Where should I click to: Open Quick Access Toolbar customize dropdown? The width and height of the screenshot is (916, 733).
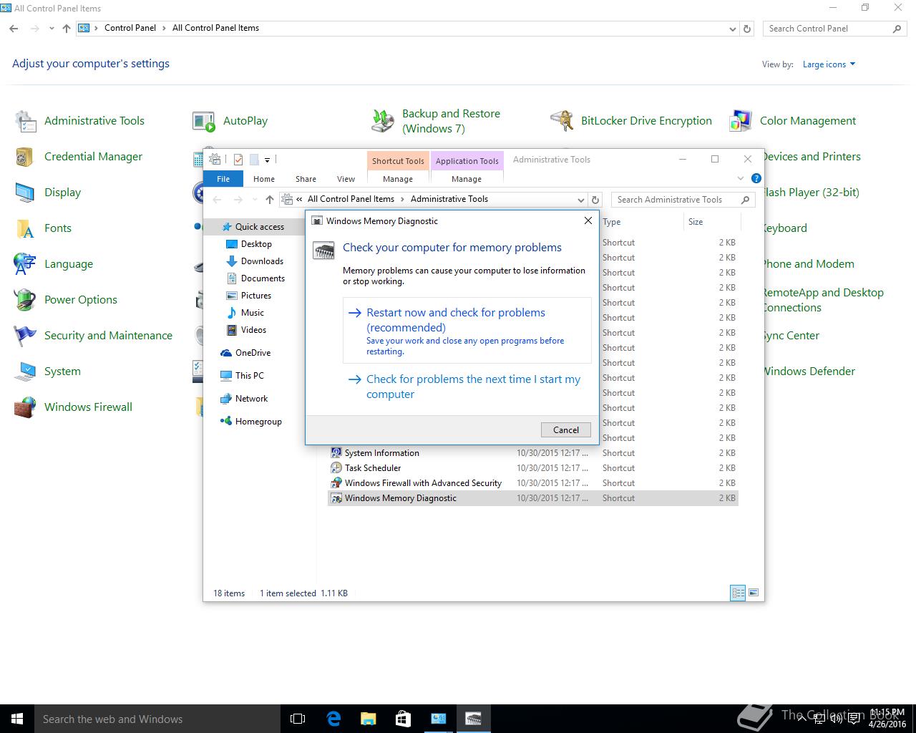(268, 160)
